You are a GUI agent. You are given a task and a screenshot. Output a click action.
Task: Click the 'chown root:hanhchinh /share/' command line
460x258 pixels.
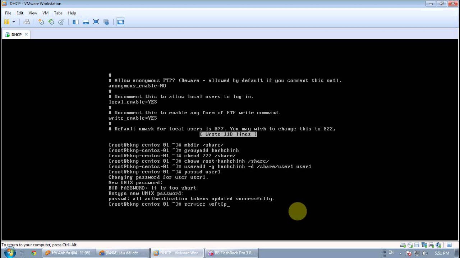(x=189, y=161)
